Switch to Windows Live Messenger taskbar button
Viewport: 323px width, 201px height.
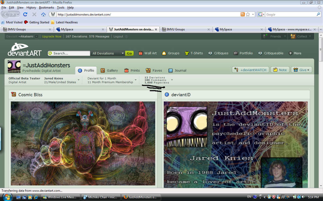60,197
